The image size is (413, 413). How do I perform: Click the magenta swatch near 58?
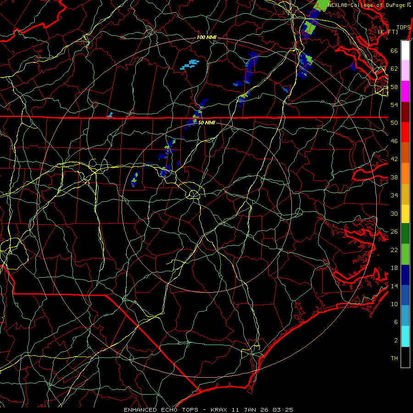click(x=405, y=91)
